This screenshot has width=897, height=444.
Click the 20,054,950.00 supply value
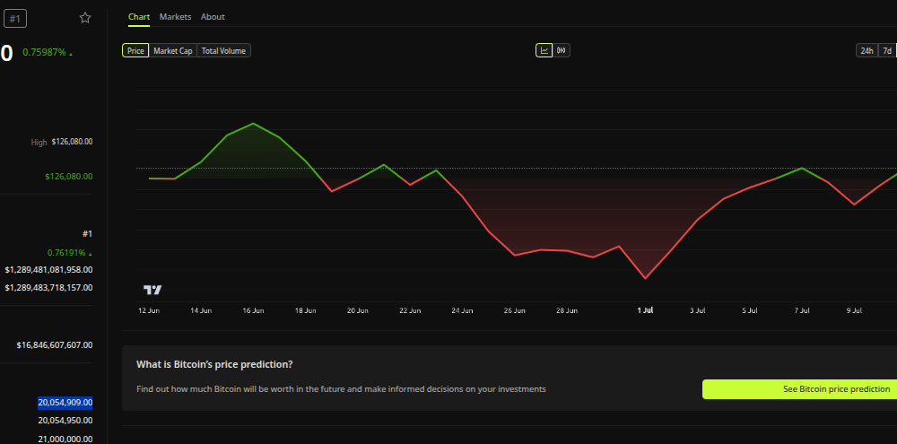65,421
